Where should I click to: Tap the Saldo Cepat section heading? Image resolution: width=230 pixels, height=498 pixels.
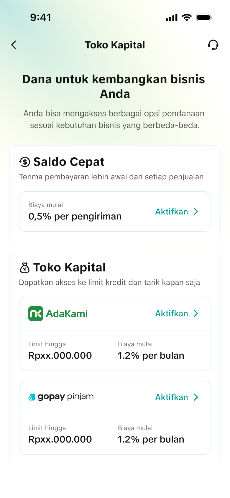[x=69, y=162]
